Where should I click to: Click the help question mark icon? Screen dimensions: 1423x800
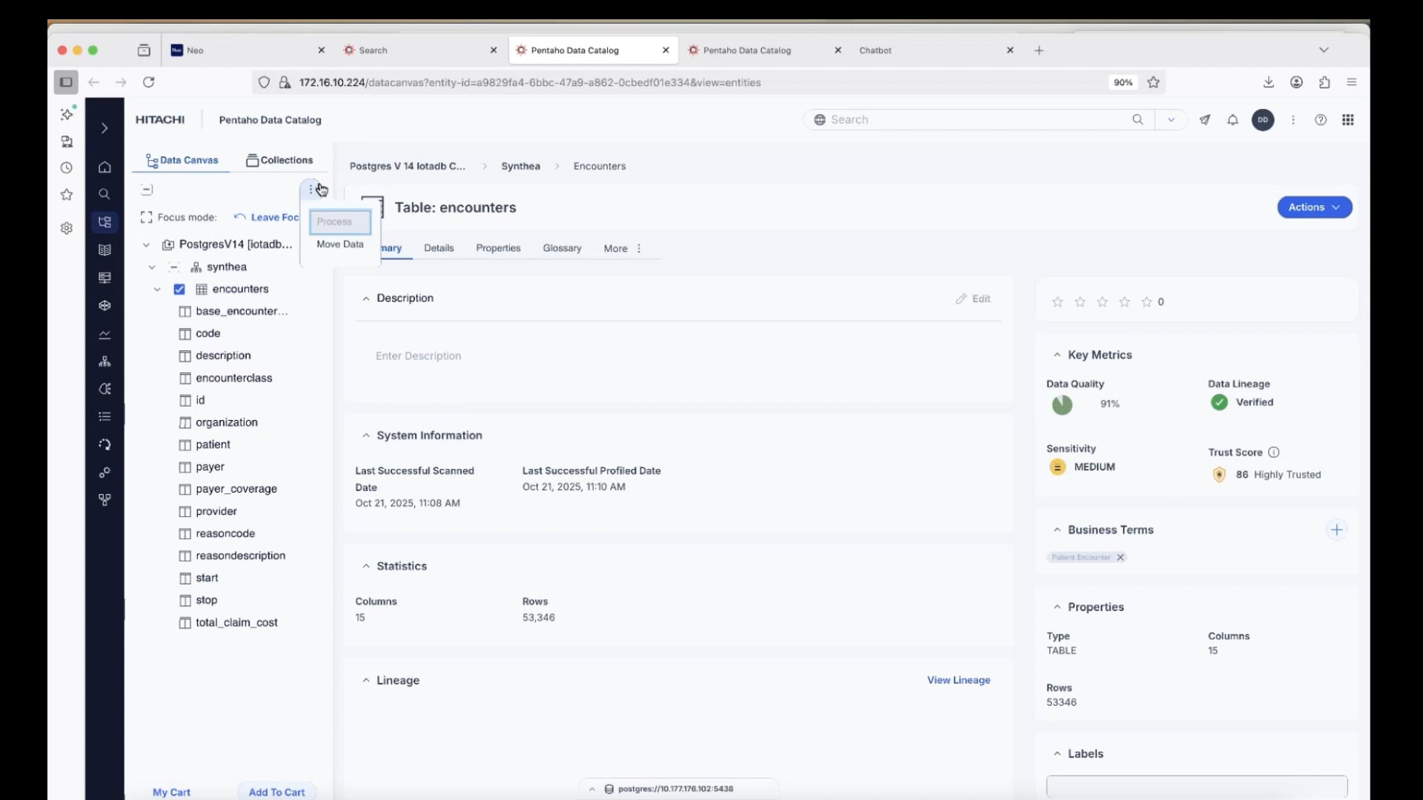coord(1320,120)
